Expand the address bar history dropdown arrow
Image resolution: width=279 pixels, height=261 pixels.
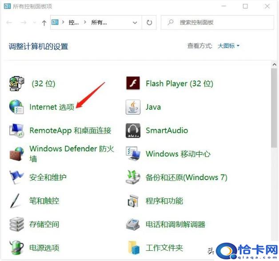coord(135,22)
